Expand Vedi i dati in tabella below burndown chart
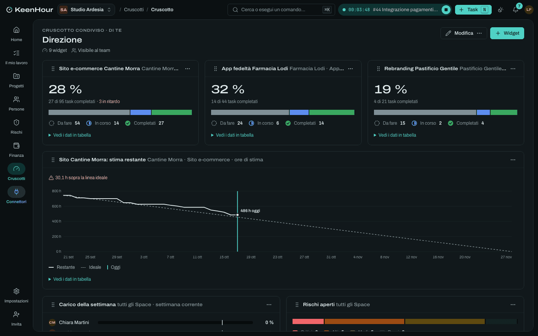This screenshot has height=336, width=538. (x=70, y=279)
